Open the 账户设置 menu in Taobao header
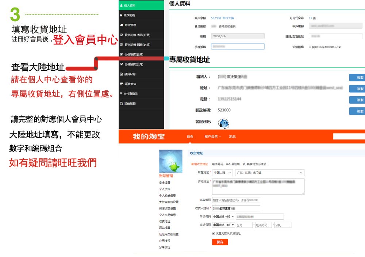The width and height of the screenshot is (365, 257). click(213, 137)
